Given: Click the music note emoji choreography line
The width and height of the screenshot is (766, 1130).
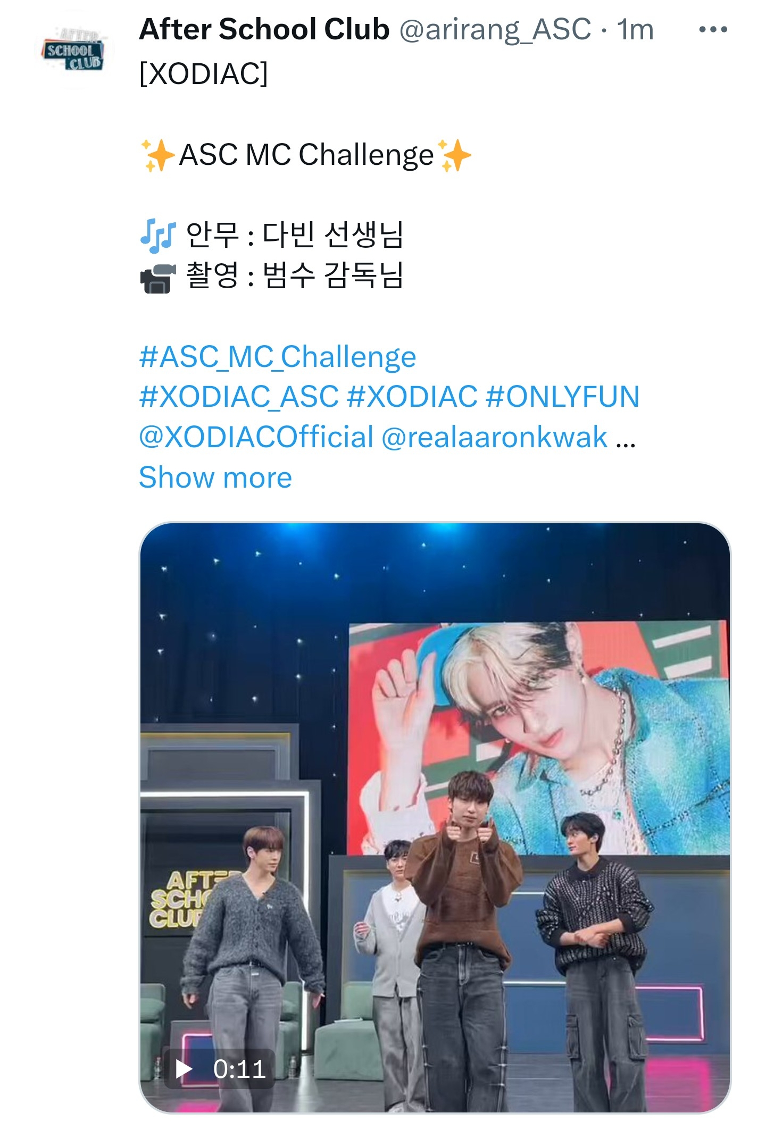Looking at the screenshot, I should pyautogui.click(x=271, y=235).
